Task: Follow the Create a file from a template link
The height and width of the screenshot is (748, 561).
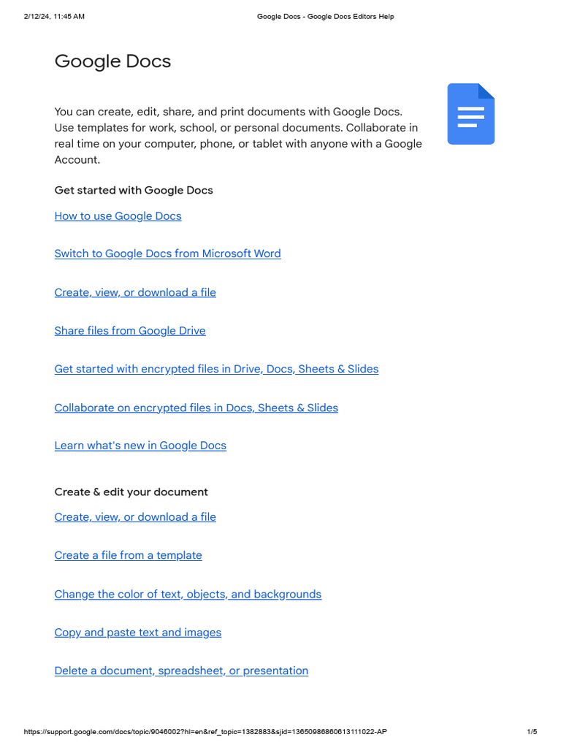Action: tap(128, 555)
